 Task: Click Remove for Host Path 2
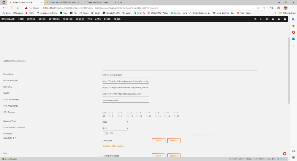(x=174, y=141)
